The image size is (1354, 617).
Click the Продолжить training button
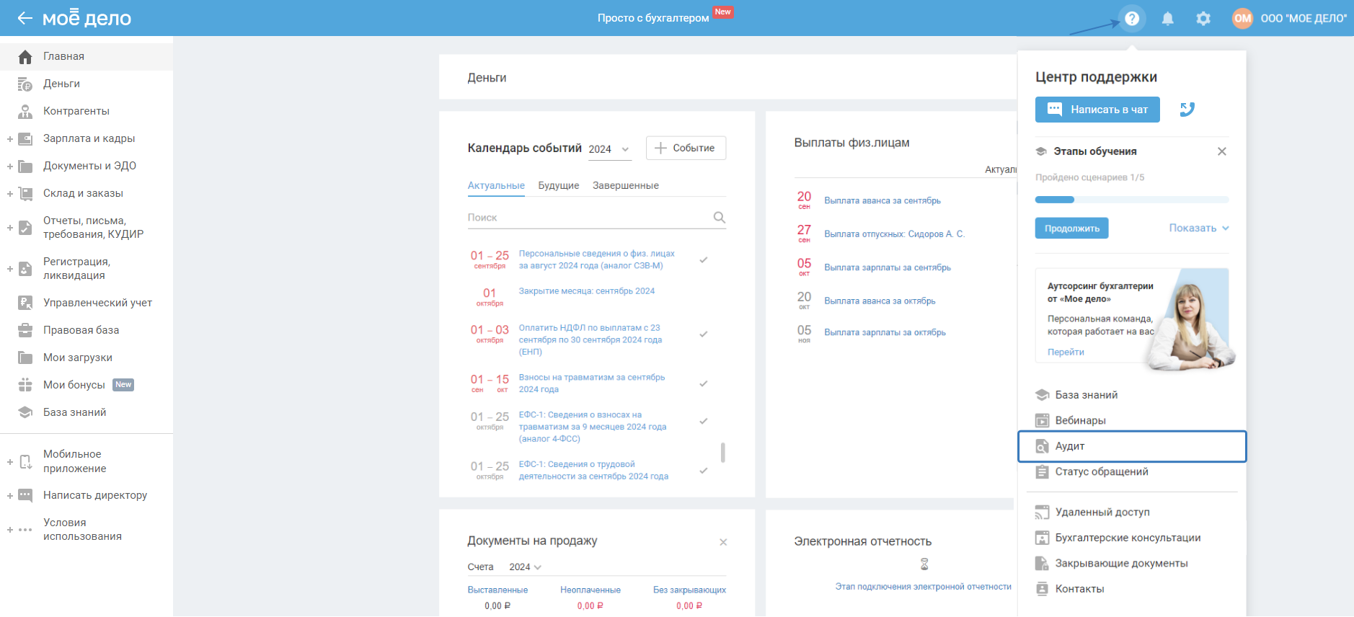coord(1072,228)
